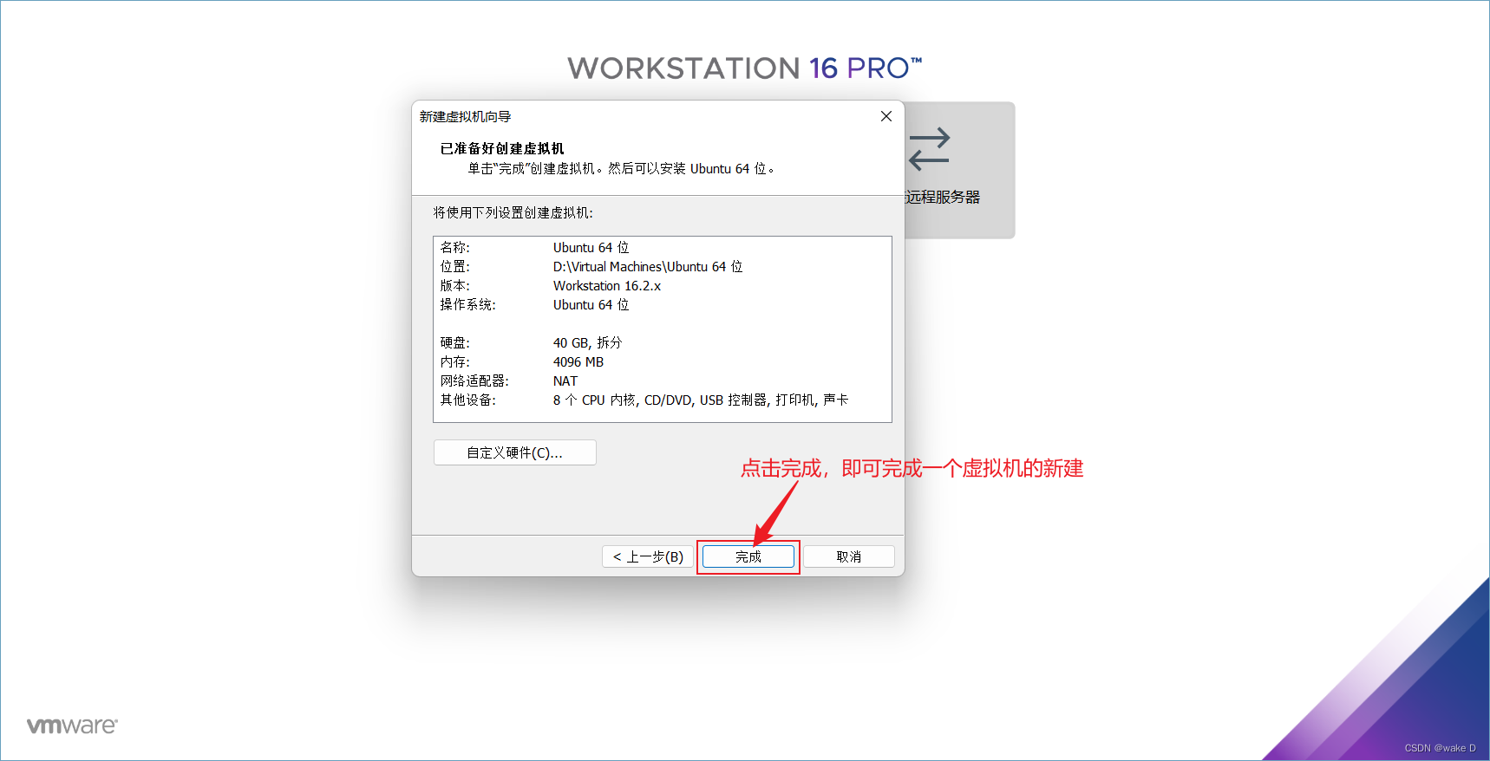Click the 完成 (Finish) button

tap(748, 556)
